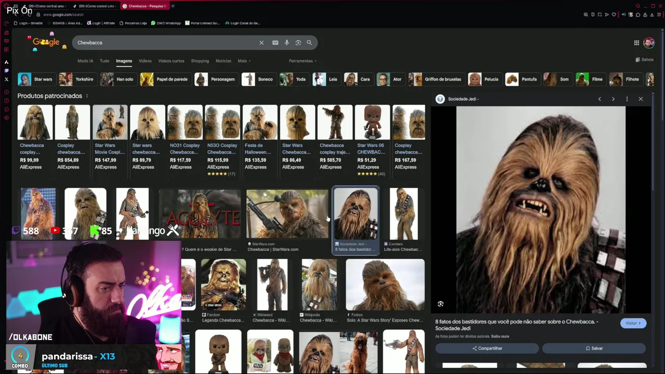Switch to Tudo results tab
This screenshot has height=374, width=665.
[104, 61]
